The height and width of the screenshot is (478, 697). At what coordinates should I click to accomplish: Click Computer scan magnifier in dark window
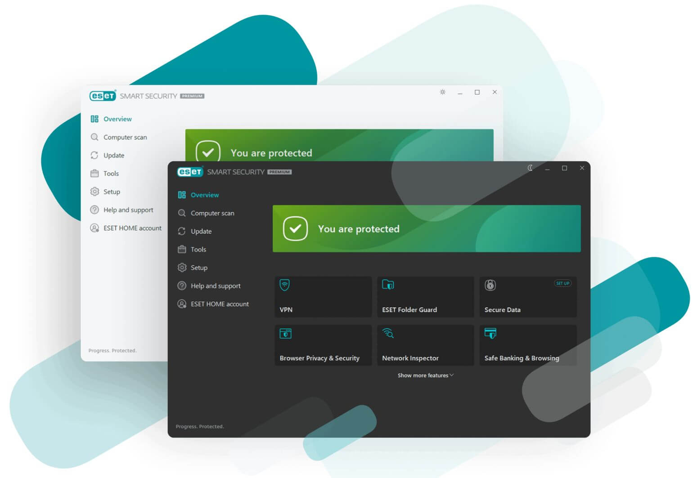tap(182, 213)
